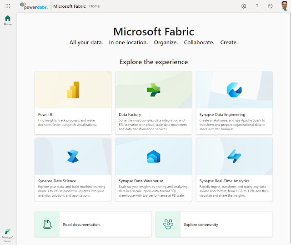Click the 'All your data.' tagline text

coord(86,42)
